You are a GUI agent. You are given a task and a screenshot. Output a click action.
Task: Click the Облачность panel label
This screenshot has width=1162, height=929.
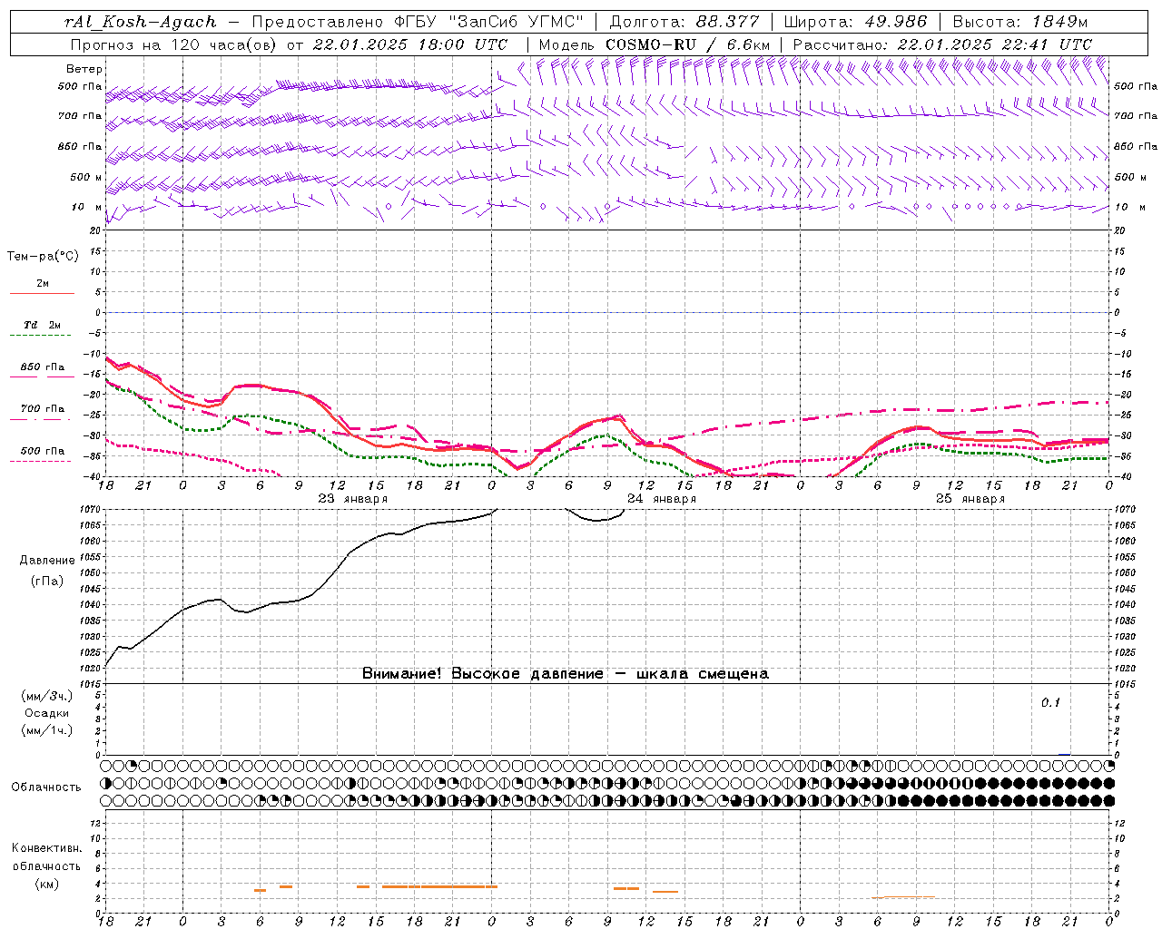[46, 787]
